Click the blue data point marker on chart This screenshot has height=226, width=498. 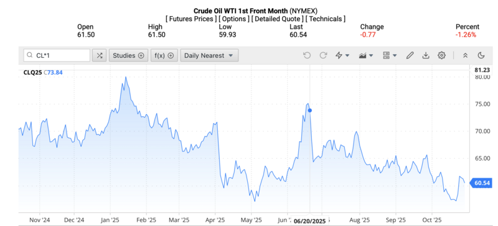(310, 110)
